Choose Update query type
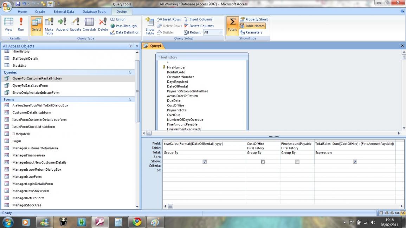Screen dimensions: 406x228 [75, 25]
